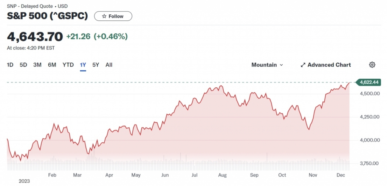Viewport: 387px width, 186px height.
Task: Click the Feb label on the timeline
Action: tap(53, 175)
